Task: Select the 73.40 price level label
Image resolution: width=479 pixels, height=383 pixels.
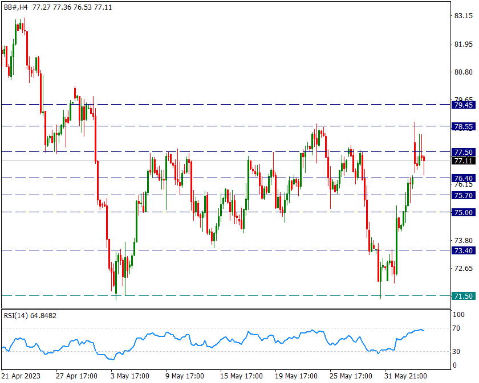Action: tap(463, 250)
